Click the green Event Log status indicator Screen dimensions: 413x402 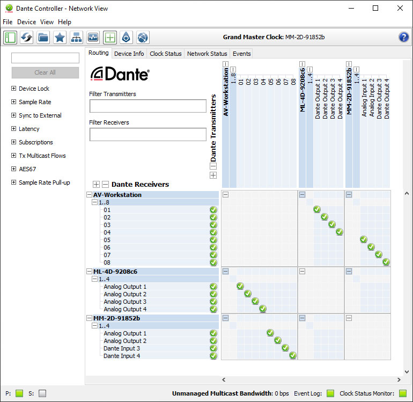pyautogui.click(x=330, y=393)
